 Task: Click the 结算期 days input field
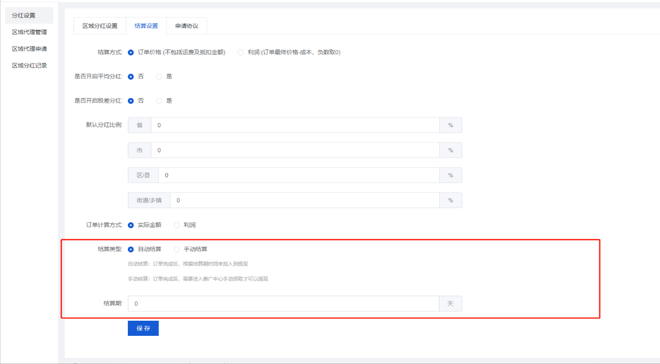[x=284, y=304]
